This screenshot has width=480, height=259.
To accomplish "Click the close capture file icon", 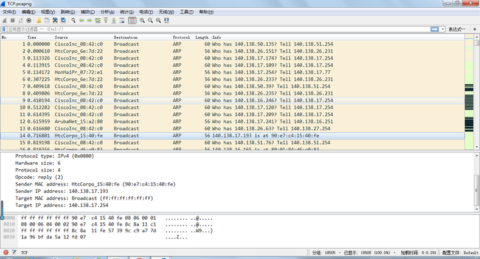I will [55, 21].
